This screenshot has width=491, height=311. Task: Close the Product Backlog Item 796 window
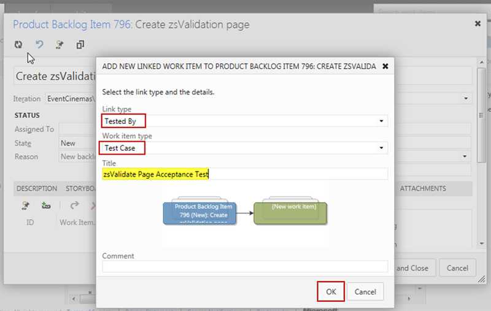pos(477,23)
